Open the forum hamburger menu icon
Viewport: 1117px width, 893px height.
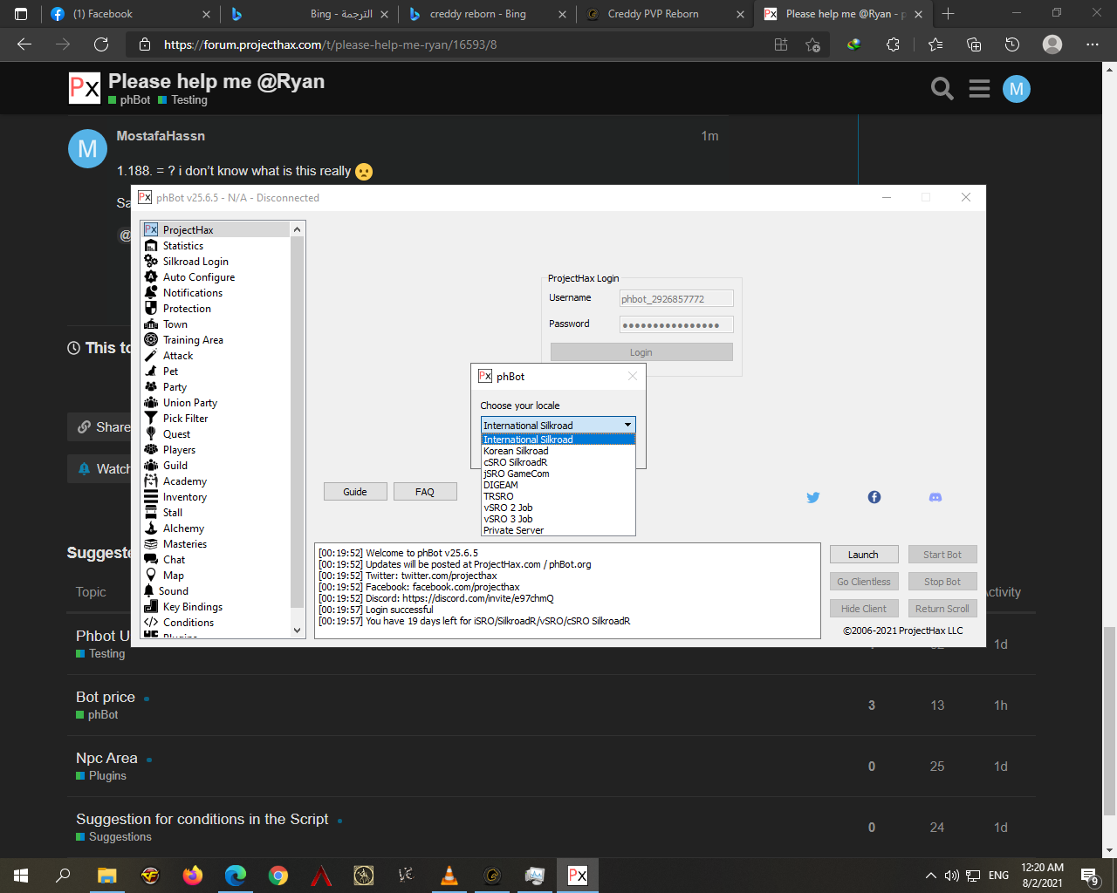click(x=979, y=89)
